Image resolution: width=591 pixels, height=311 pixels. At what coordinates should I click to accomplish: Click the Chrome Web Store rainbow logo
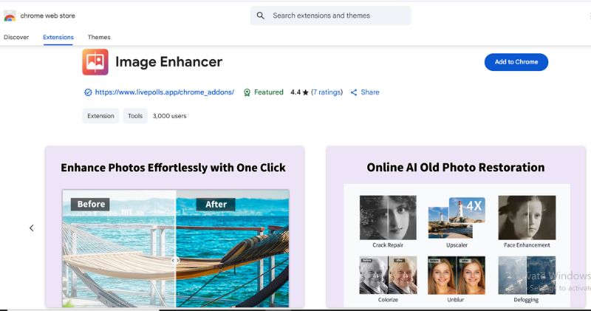point(10,16)
